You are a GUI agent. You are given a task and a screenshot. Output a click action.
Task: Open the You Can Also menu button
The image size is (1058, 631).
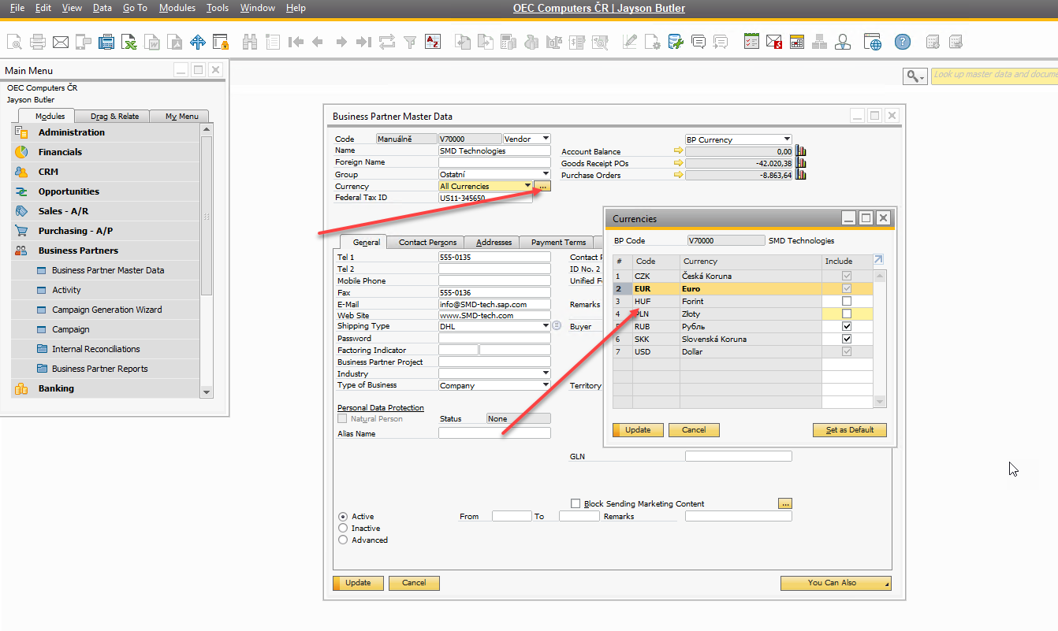point(836,583)
